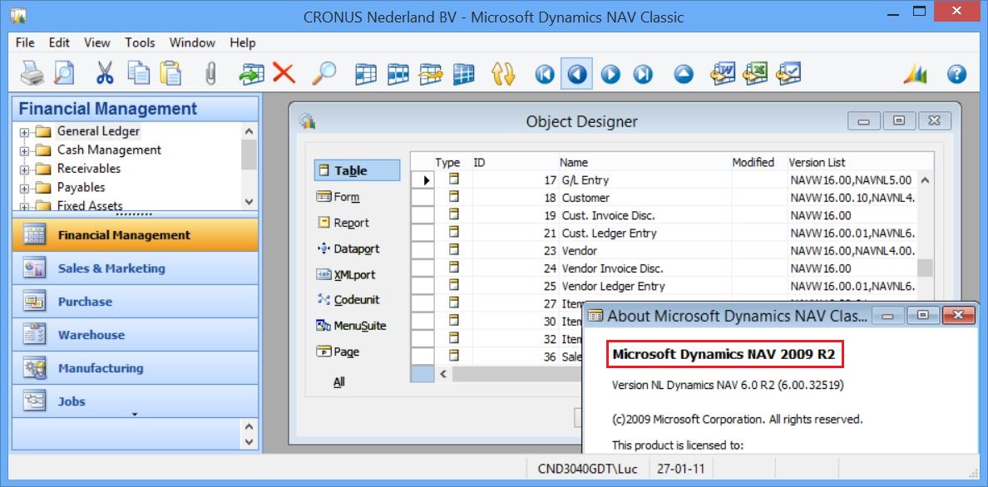Select the Cust. Invoice Disc. row
988x487 pixels.
pyautogui.click(x=664, y=215)
